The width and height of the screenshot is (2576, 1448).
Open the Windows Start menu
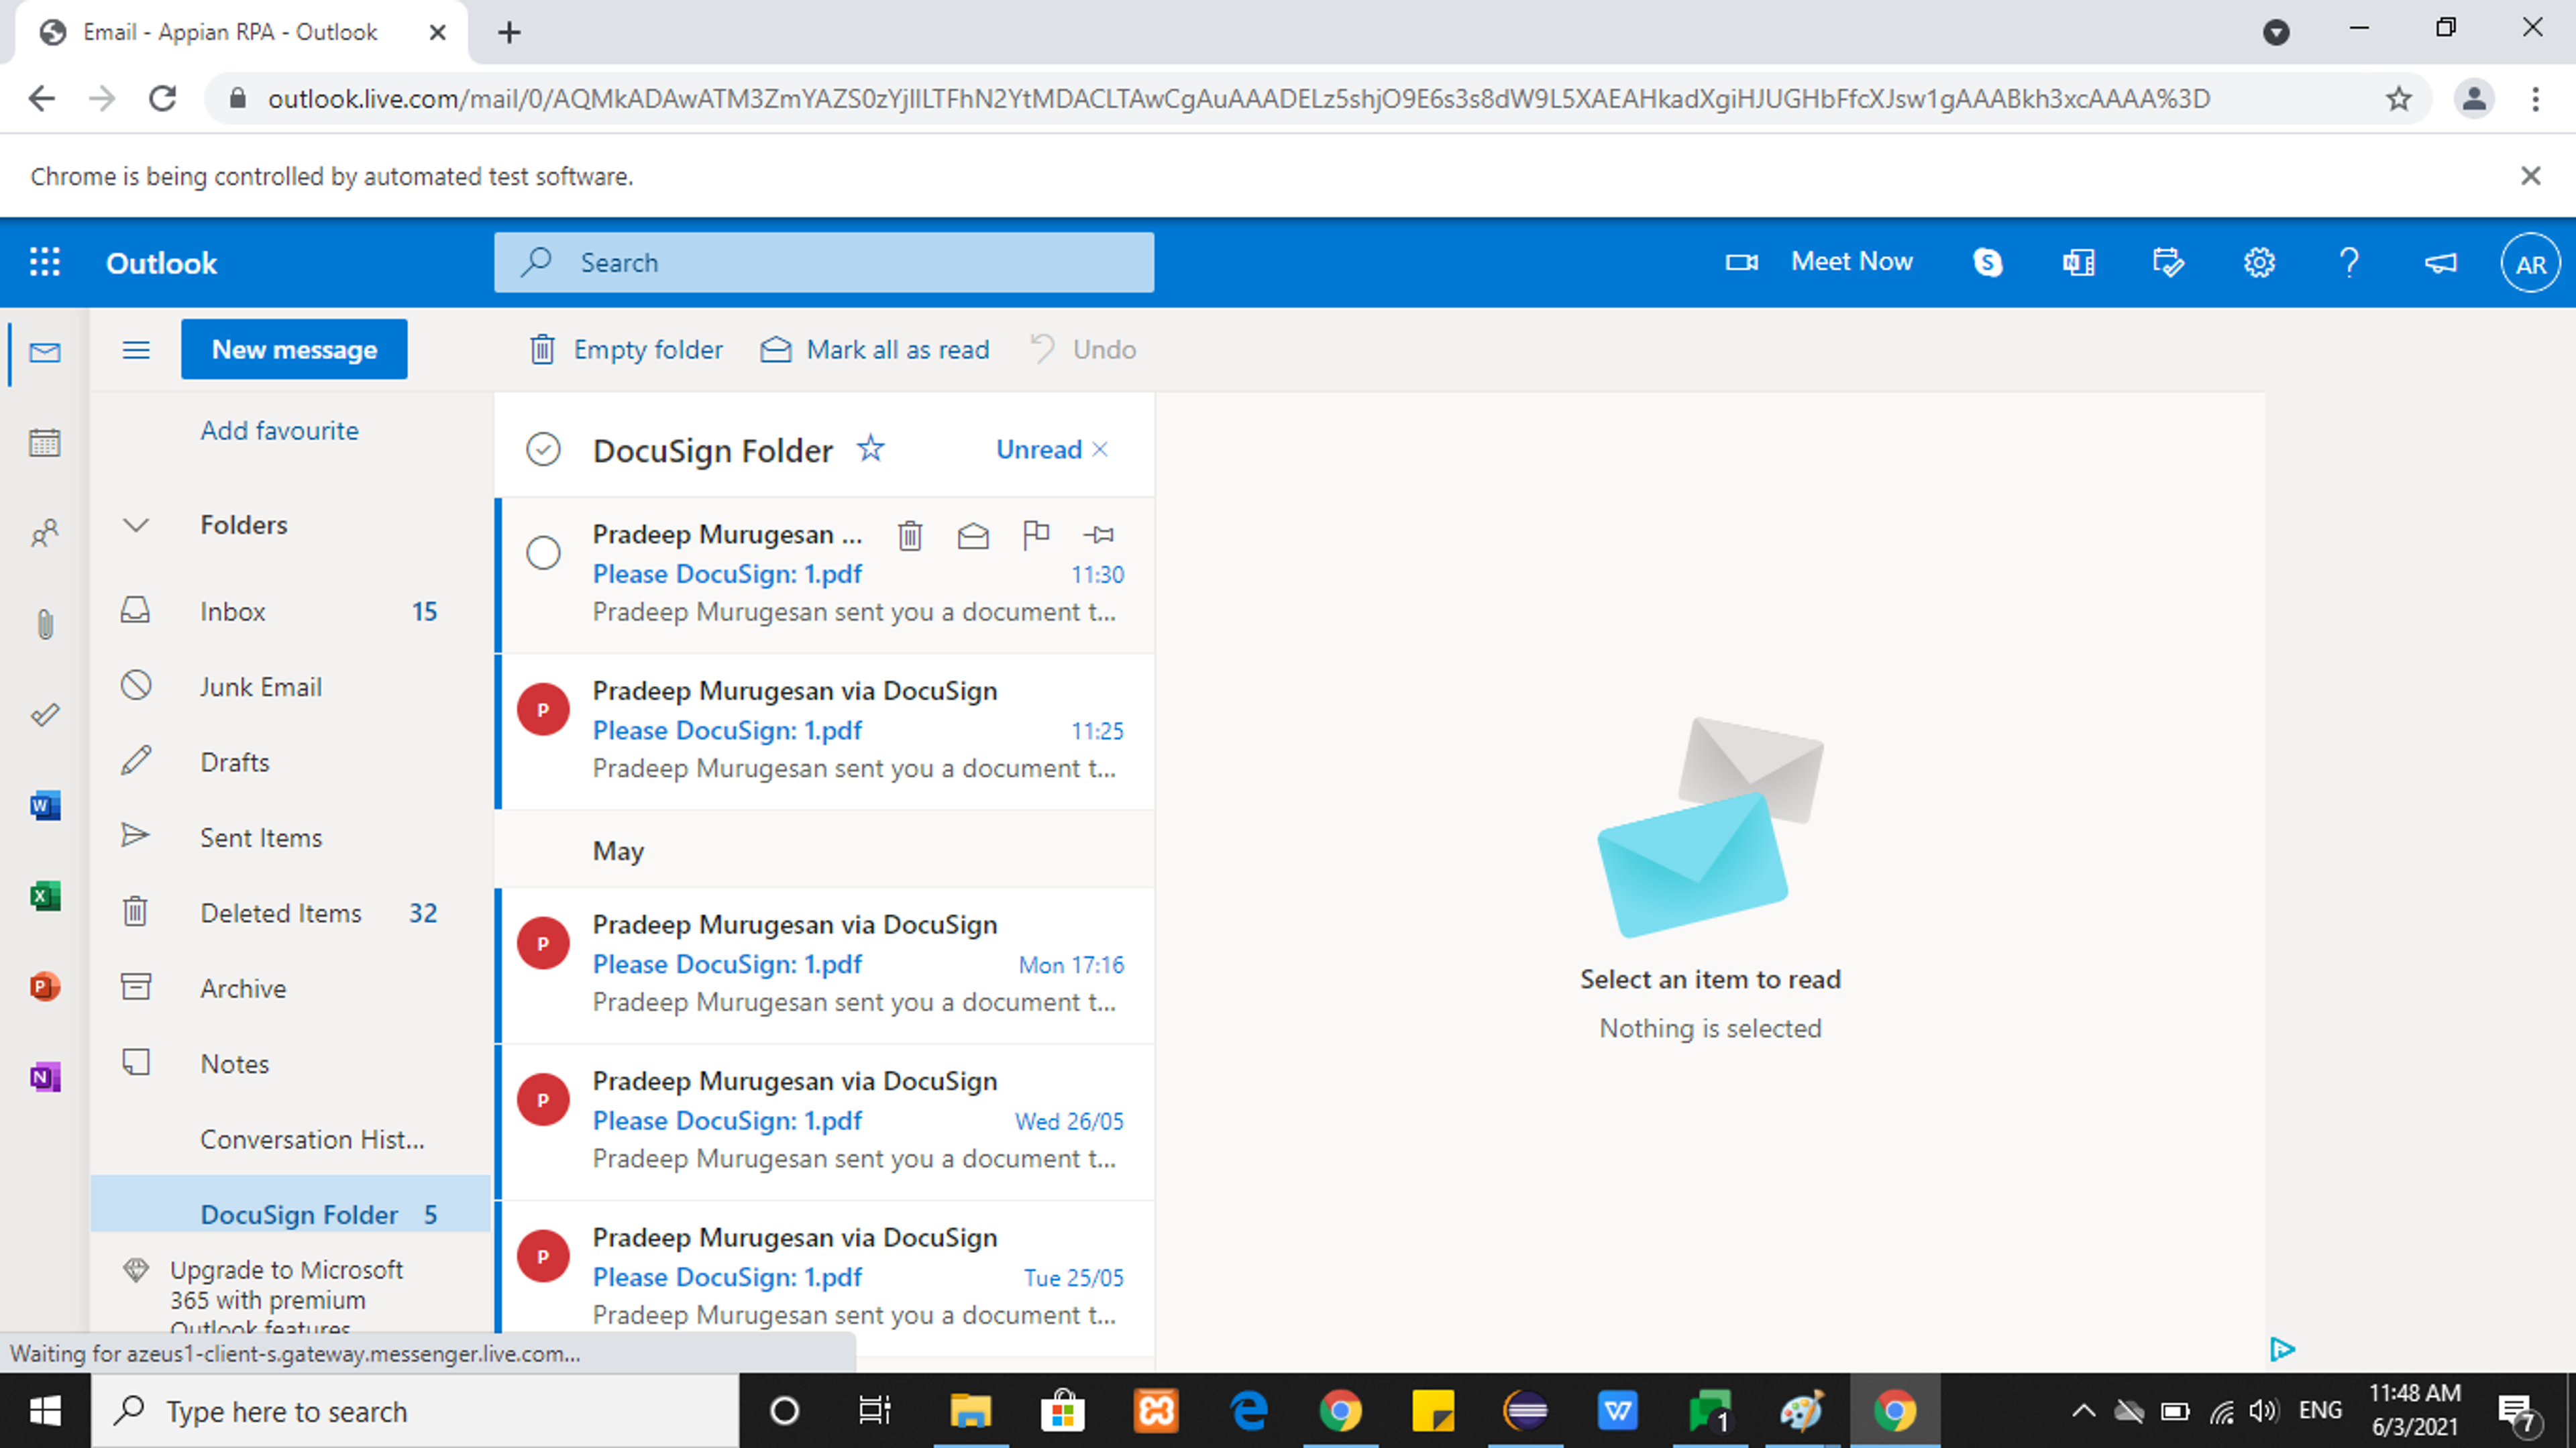(45, 1411)
